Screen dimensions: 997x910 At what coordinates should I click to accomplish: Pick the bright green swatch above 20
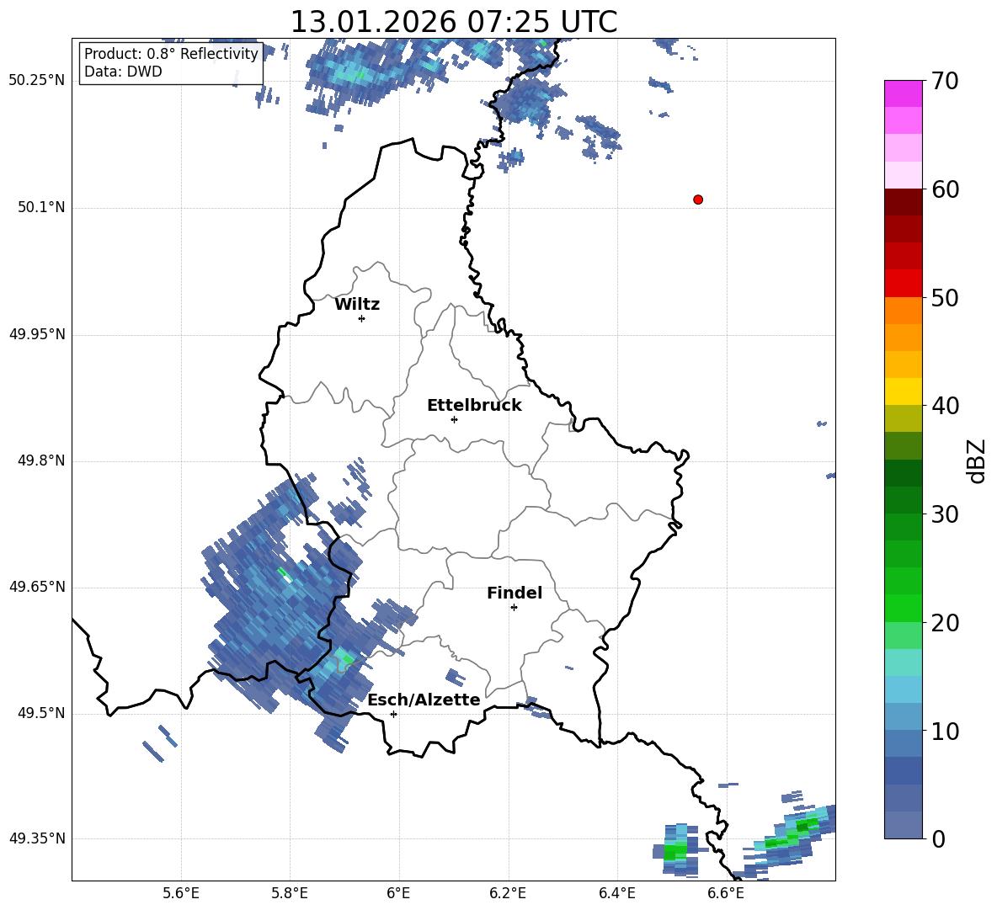click(903, 608)
